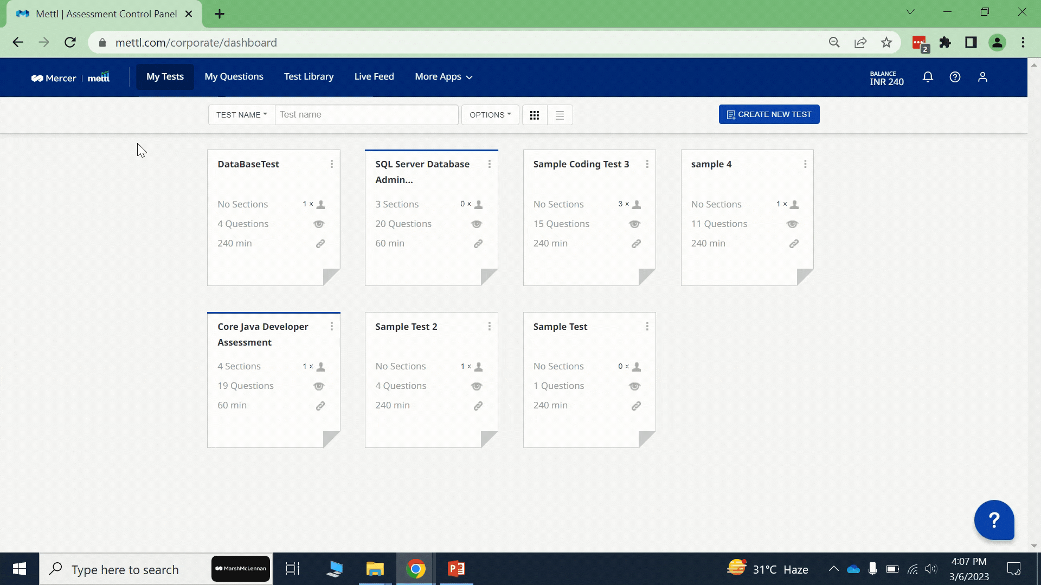Click the BALANCE INR 240 indicator

[x=886, y=78]
